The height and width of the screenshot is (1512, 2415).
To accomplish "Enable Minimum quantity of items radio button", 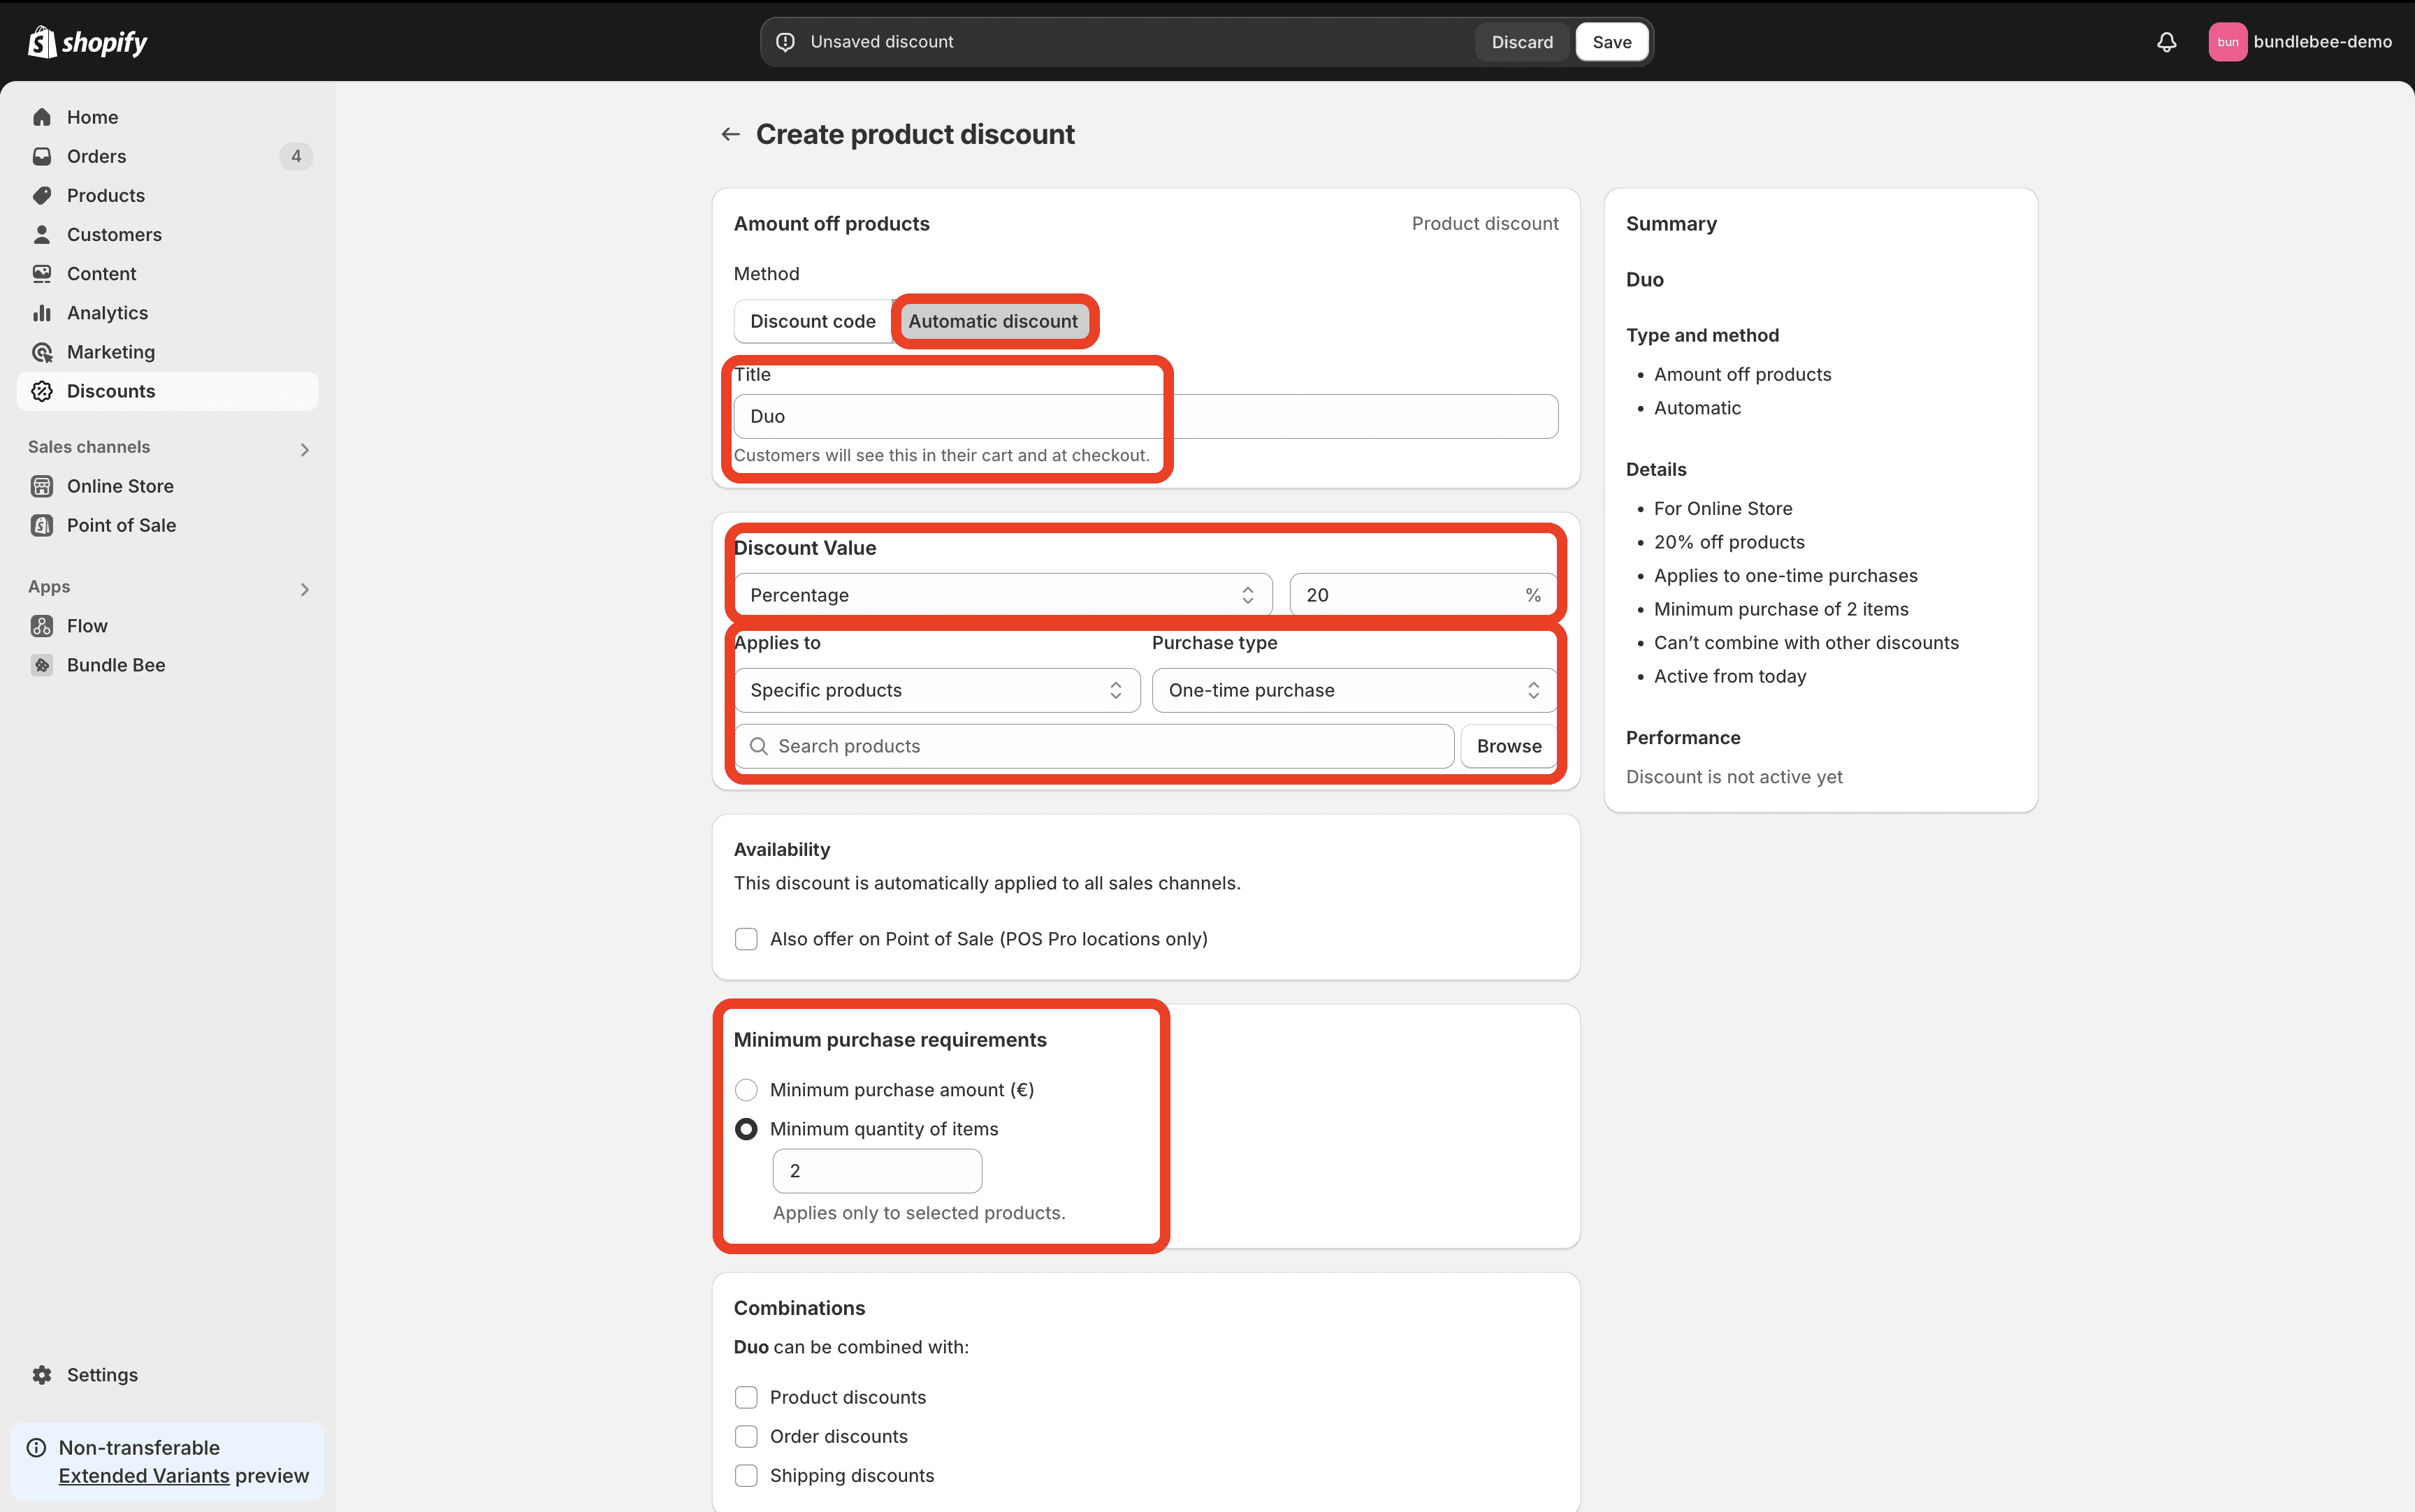I will click(745, 1129).
